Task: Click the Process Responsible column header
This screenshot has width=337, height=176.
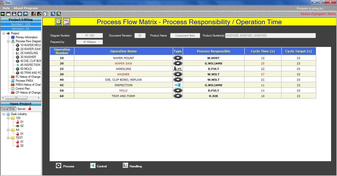Action: pyautogui.click(x=213, y=51)
